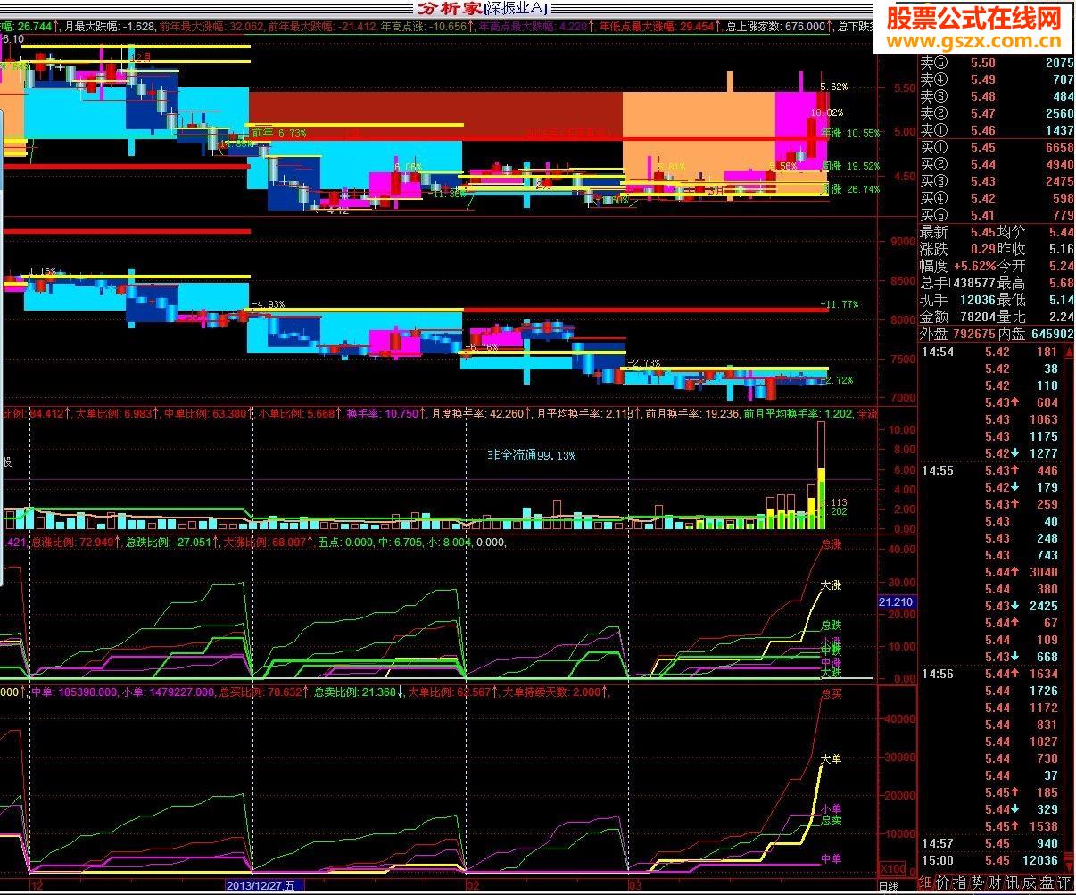Click the 金额 value 78204
Screen dimensions: 1076x895
977,317
